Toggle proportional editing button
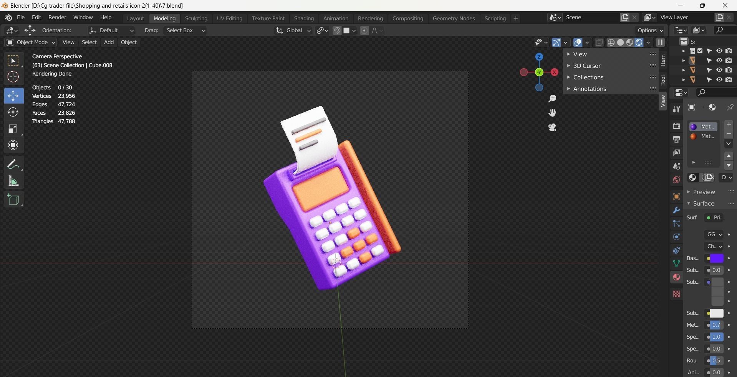 pyautogui.click(x=364, y=30)
